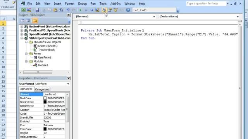Open the Format menu

pyautogui.click(x=70, y=3)
